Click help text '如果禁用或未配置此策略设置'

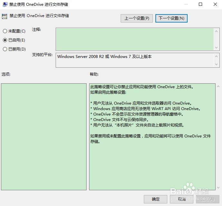coord(116,136)
